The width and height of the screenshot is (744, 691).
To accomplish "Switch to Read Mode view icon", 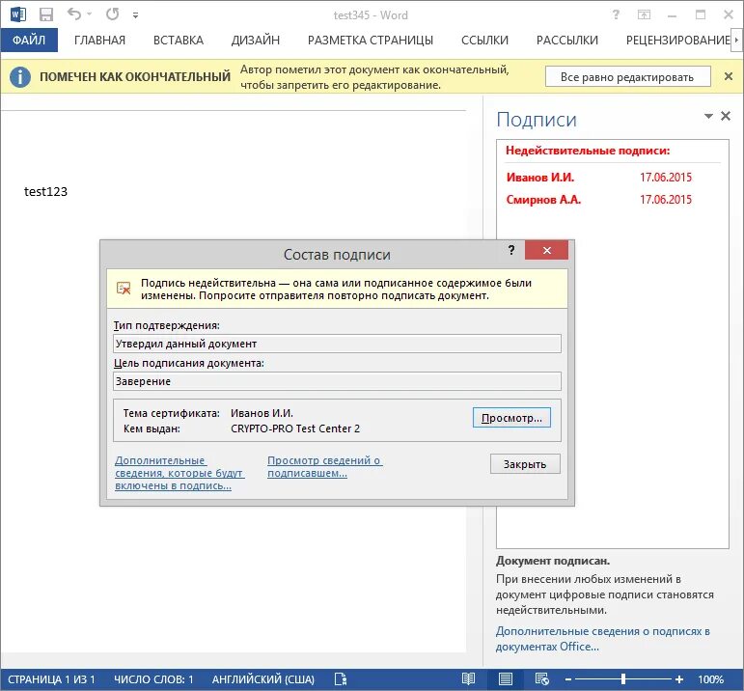I will coord(468,679).
